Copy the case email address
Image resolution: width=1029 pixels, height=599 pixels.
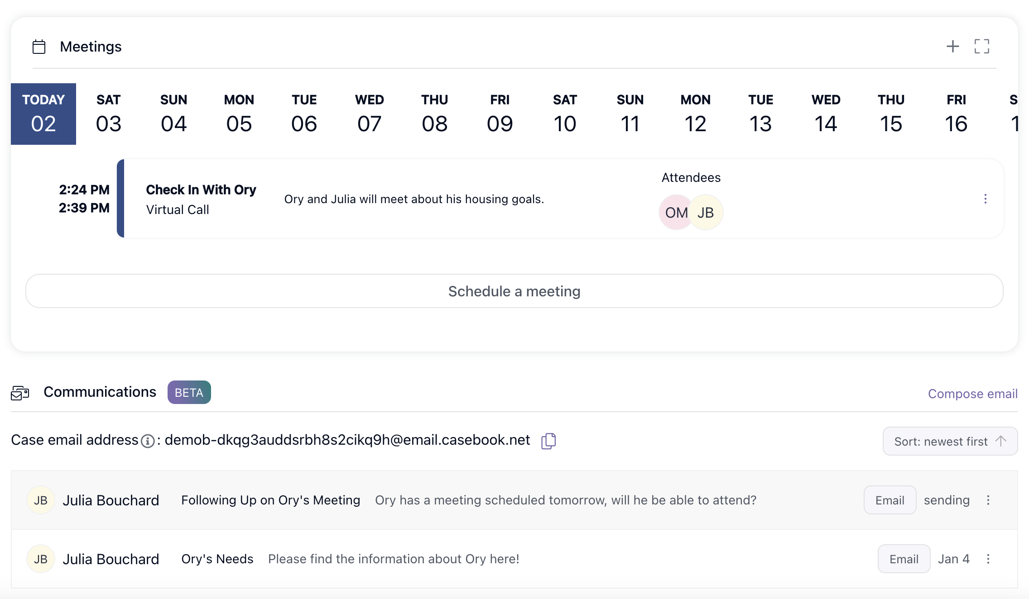[548, 441]
